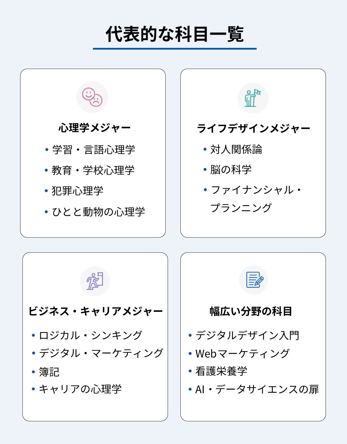Open the 簿記 subject
This screenshot has height=444, width=347.
49,372
